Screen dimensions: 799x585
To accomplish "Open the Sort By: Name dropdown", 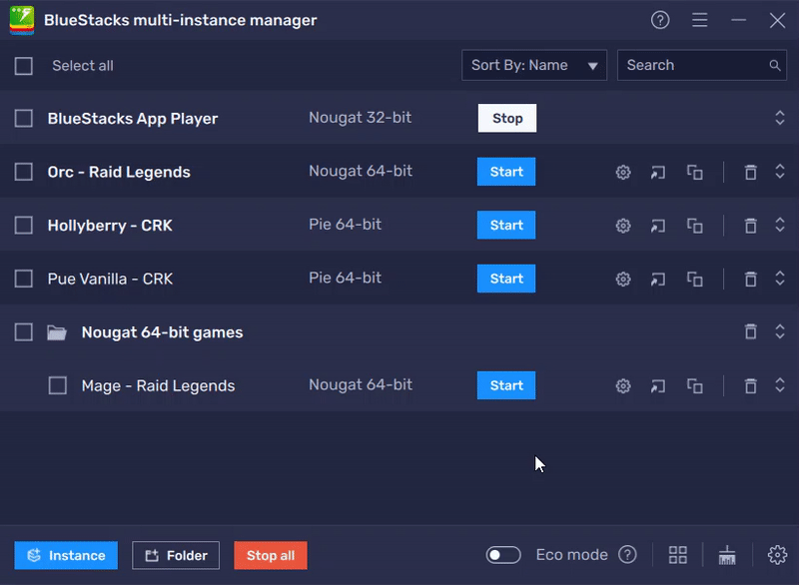I will tap(534, 65).
